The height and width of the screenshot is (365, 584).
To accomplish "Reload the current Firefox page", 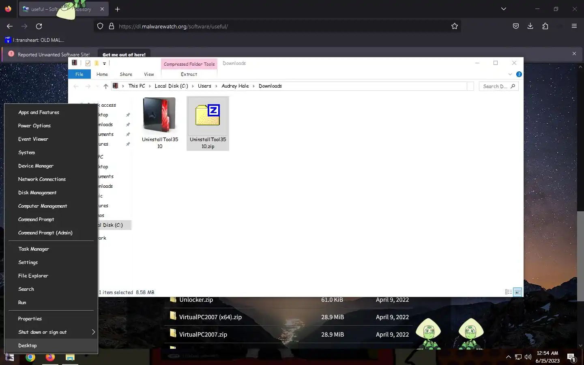I will [39, 26].
